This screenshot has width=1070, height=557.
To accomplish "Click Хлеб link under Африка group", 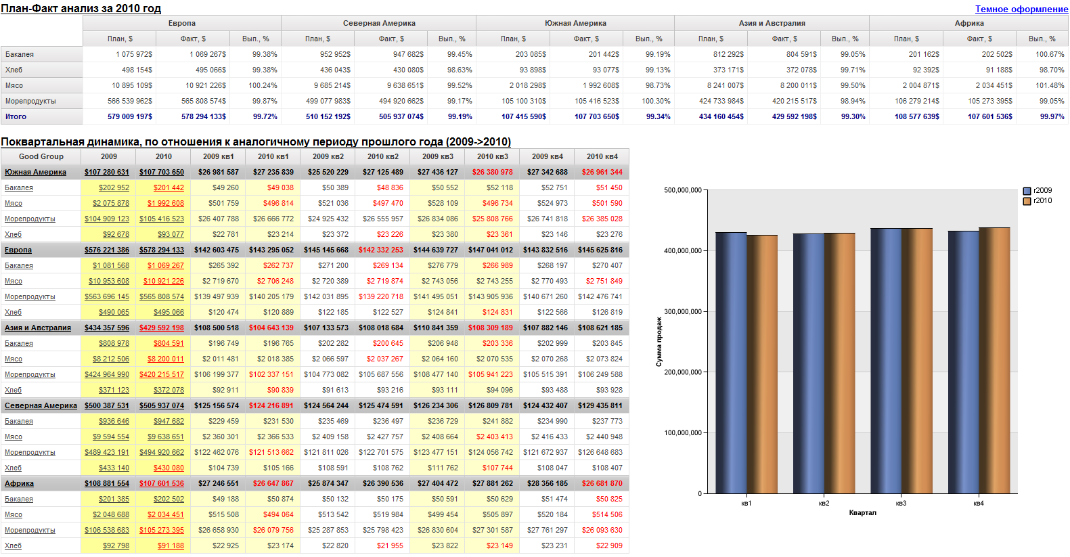I will tap(13, 545).
